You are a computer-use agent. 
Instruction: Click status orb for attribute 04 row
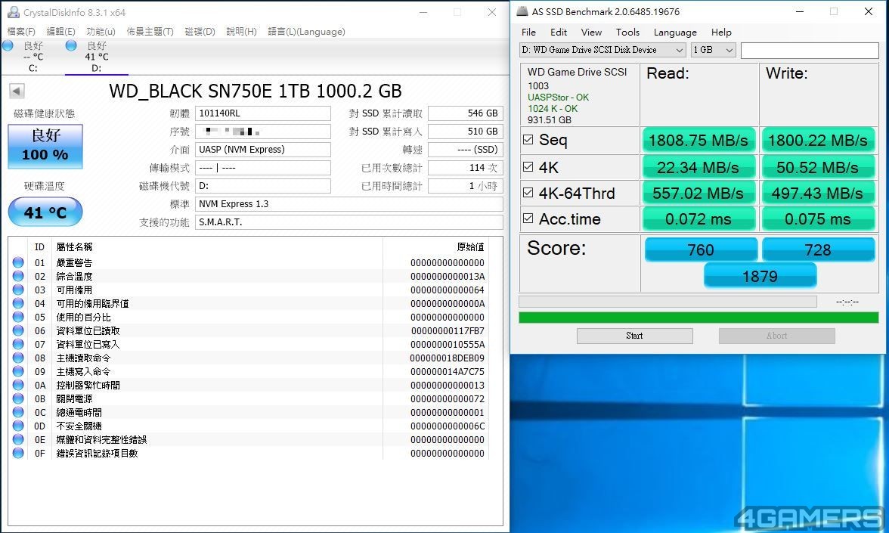click(18, 303)
